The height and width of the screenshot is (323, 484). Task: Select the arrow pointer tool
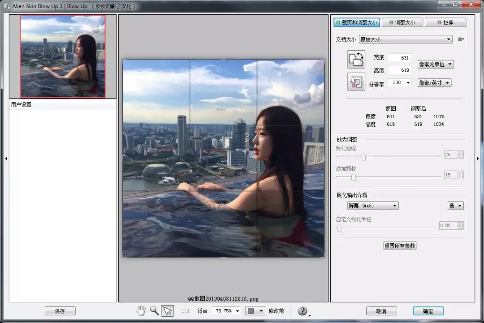168,310
